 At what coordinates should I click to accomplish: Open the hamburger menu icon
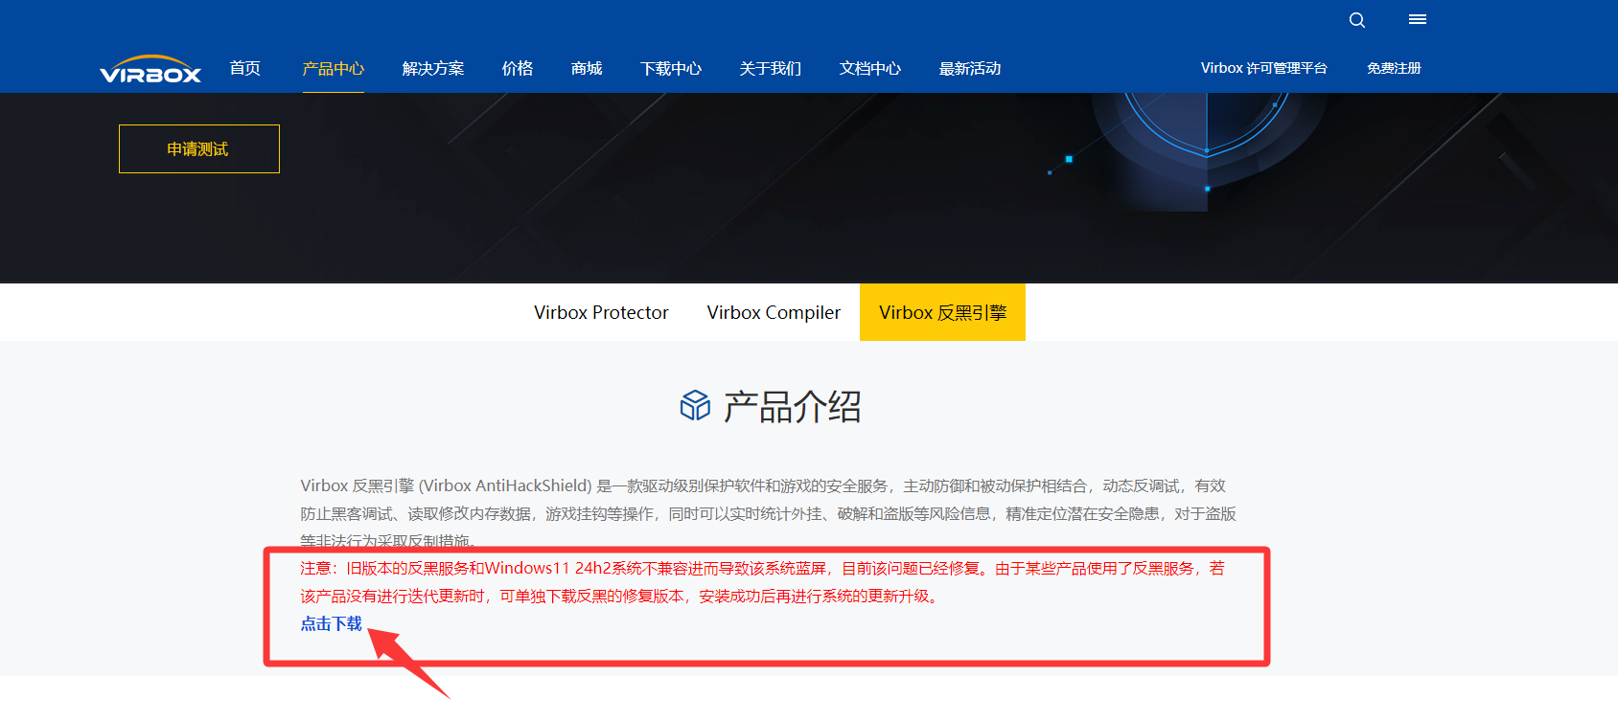1417,19
